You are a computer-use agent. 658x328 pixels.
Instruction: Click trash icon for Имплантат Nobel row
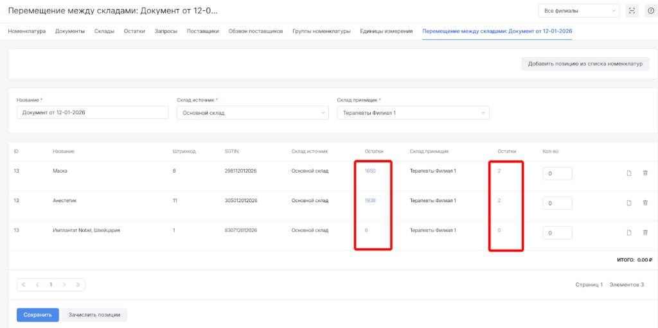click(645, 232)
